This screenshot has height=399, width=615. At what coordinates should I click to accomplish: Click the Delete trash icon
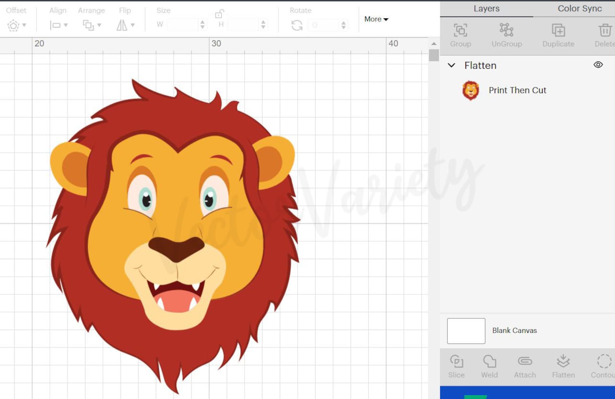click(x=605, y=30)
